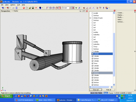Click the red X delete icon left of blue bucket
Image resolution: width=136 pixels, height=102 pixels.
click(36, 8)
